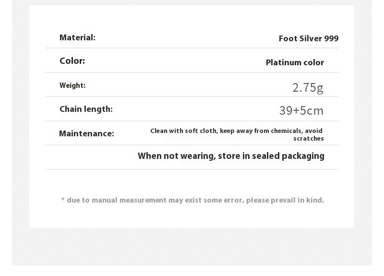This screenshot has height=276, width=384.
Task: Select the 39+5cm chain length value
Action: click(301, 111)
